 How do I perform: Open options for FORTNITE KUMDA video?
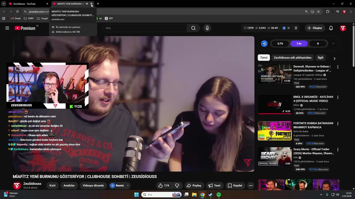click(338, 124)
